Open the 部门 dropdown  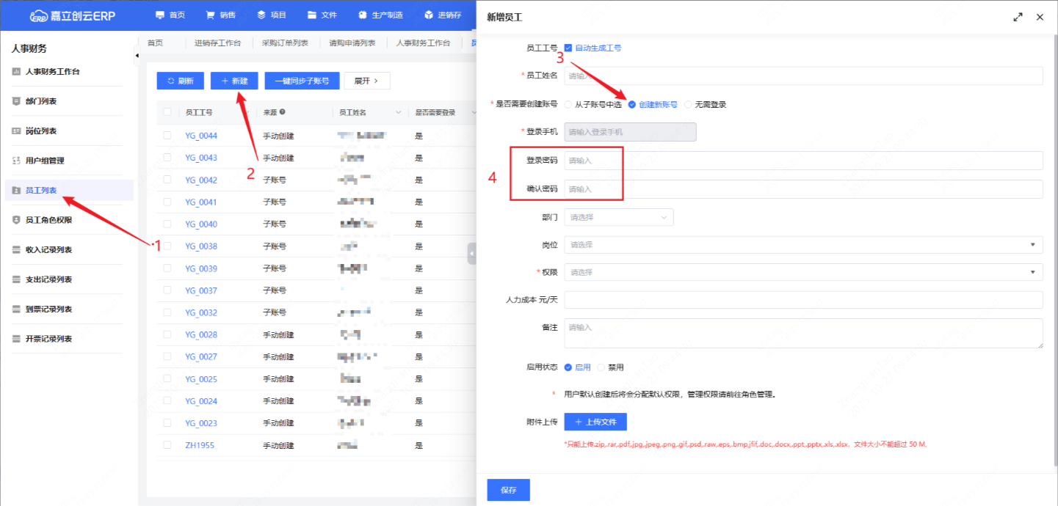618,217
